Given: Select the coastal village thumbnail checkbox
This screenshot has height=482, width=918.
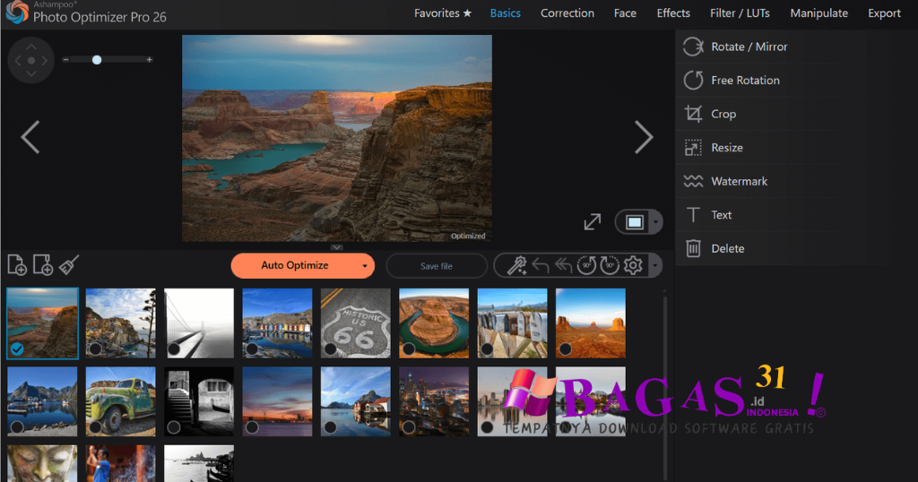Looking at the screenshot, I should [x=95, y=349].
